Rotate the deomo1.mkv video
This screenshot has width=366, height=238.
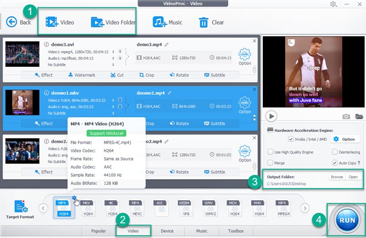(179, 123)
